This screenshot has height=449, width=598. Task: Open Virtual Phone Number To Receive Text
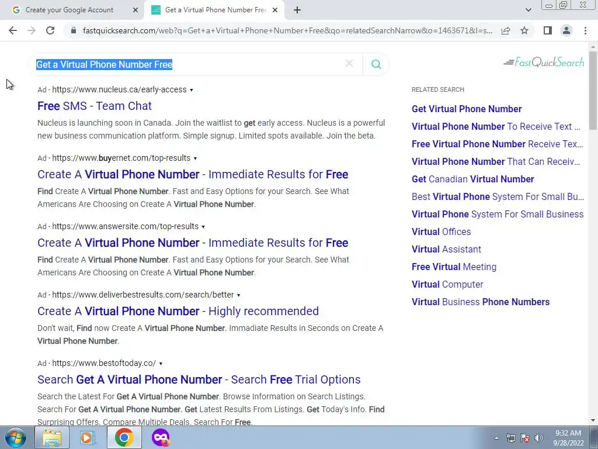pos(496,126)
